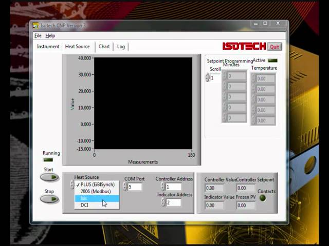
Task: Click the black chart plot area
Action: tap(143, 104)
